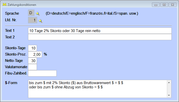
Task: Maximize the Zahlungskonditionen window
Action: pyautogui.click(x=164, y=5)
